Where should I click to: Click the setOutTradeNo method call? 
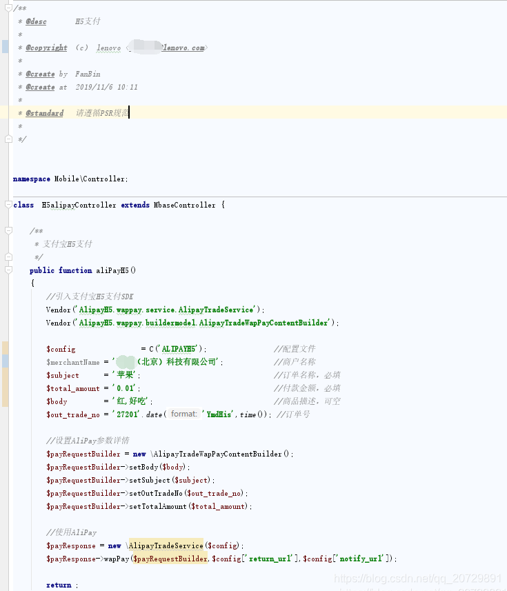(156, 493)
